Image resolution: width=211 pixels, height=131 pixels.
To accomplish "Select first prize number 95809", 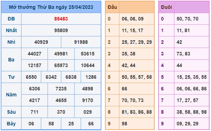I will coord(61,30).
